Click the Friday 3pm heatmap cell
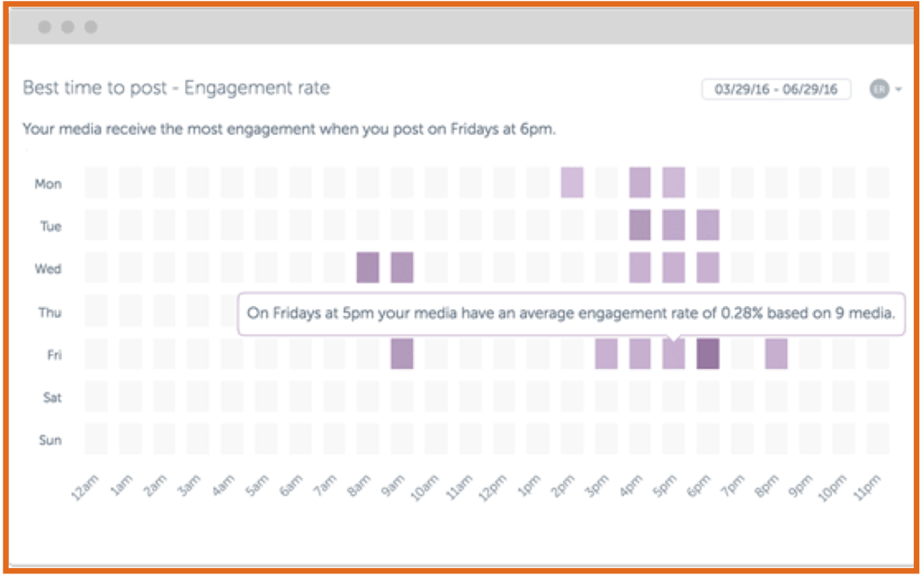921x576 pixels. click(606, 354)
